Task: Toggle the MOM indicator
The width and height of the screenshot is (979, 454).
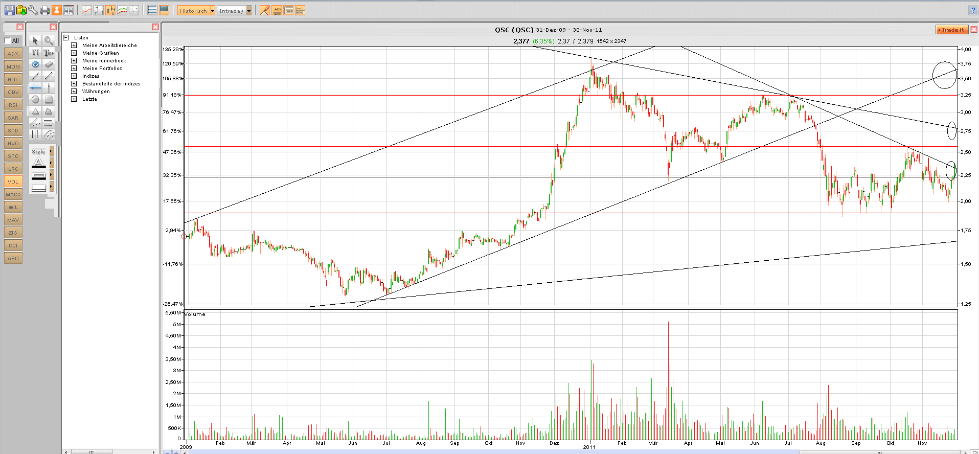Action: 13,66
